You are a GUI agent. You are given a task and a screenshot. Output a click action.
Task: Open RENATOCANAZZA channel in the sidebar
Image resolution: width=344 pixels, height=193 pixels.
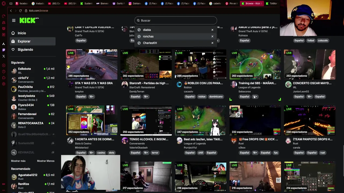[x=33, y=125]
